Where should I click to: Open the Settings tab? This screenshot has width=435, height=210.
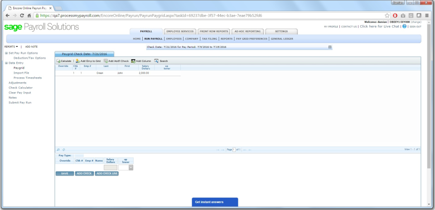coord(281,32)
